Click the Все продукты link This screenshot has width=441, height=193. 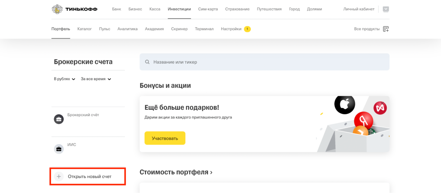367,29
